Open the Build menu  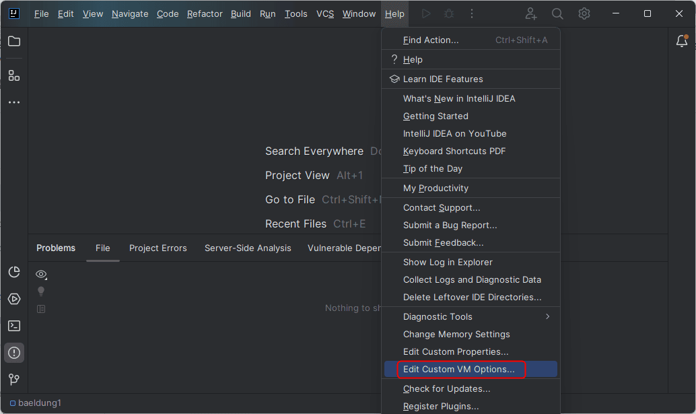pos(241,13)
